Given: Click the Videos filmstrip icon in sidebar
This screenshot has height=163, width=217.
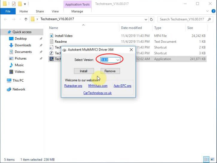Looking at the screenshot, I should pyautogui.click(x=11, y=71).
